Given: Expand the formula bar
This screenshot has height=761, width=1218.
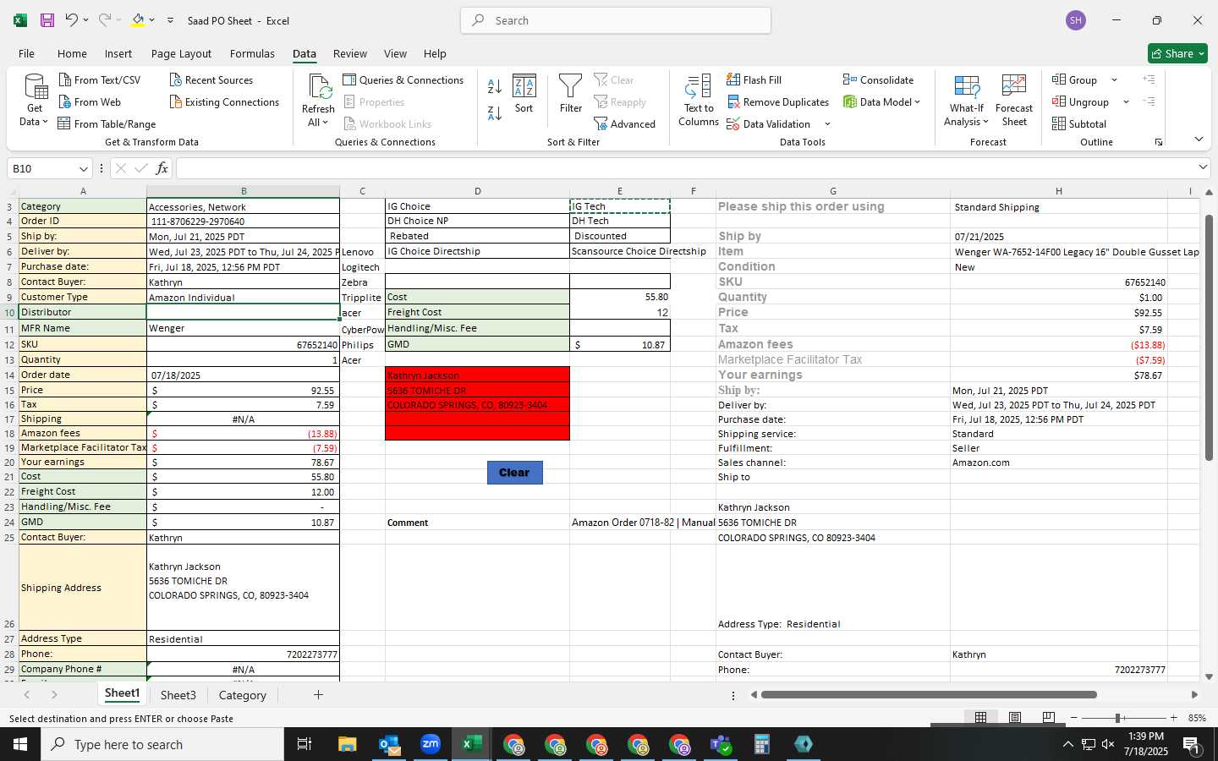Looking at the screenshot, I should 1203,167.
